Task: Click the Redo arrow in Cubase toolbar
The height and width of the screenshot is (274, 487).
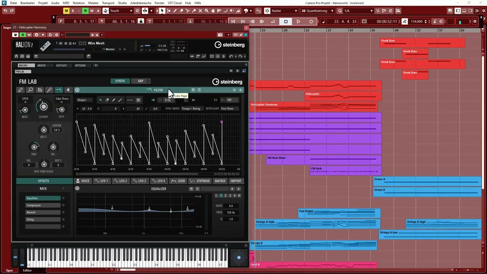Action: pos(12,11)
